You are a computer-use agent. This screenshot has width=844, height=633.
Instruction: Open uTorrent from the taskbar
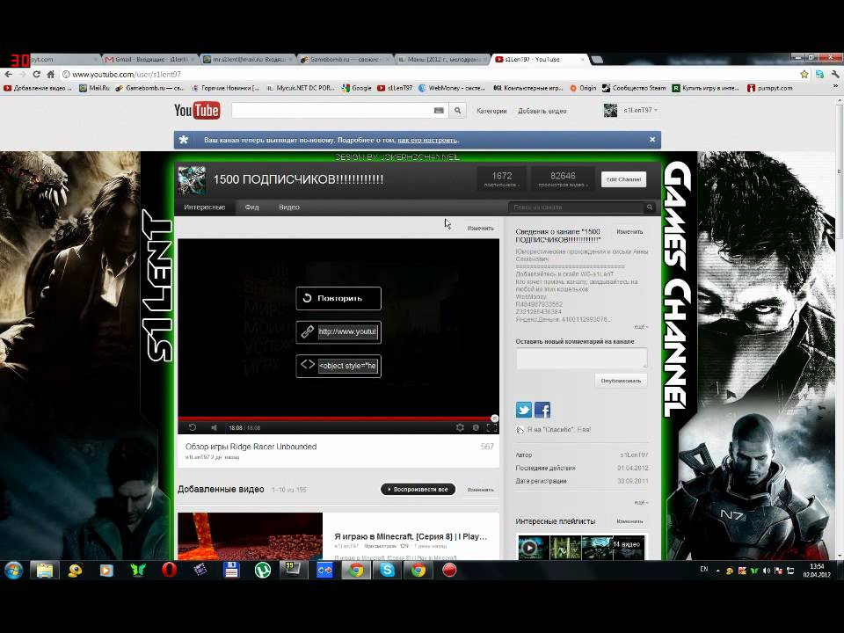point(262,570)
